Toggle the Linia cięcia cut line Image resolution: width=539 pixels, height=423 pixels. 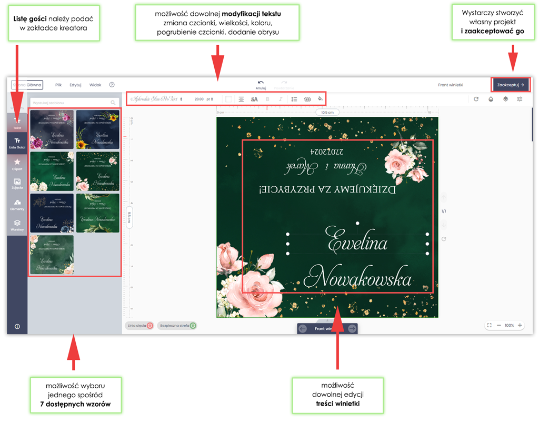(x=140, y=326)
